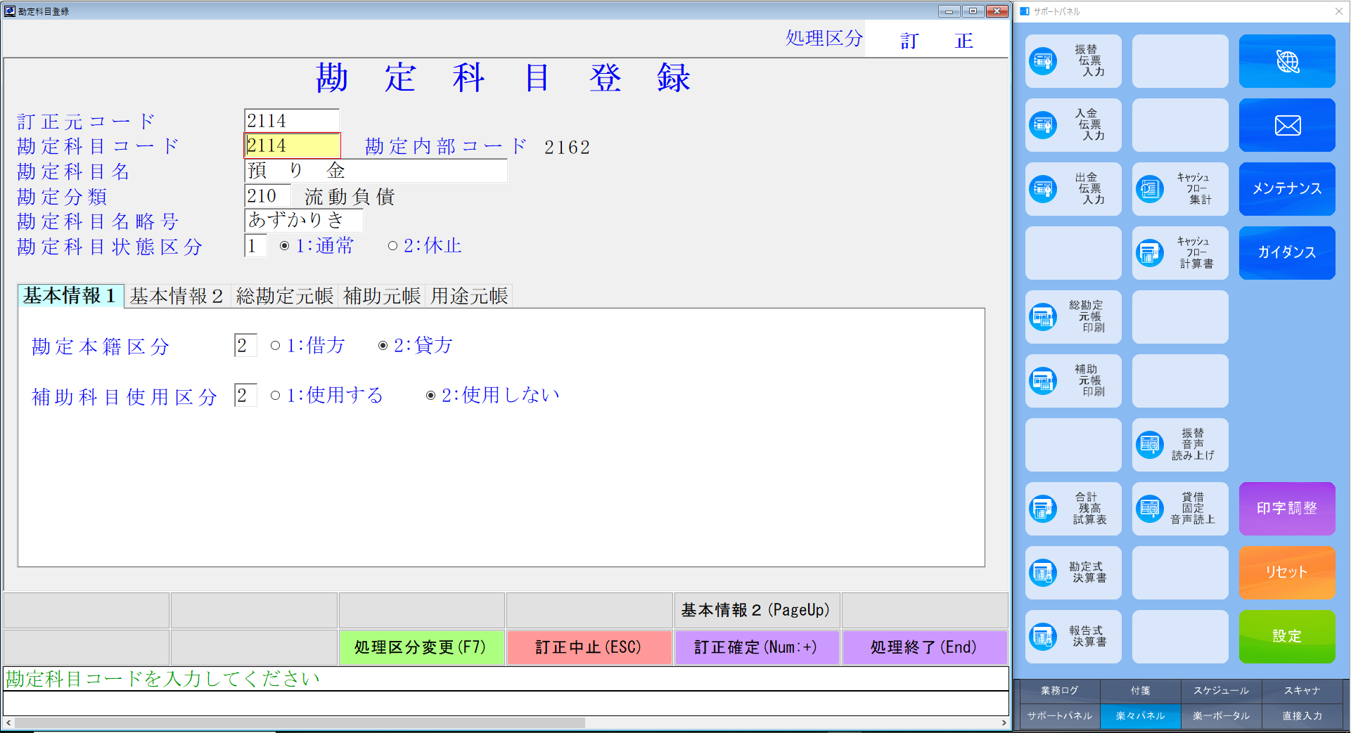Switch to 用途元帳 tab
This screenshot has height=733, width=1351.
pyautogui.click(x=469, y=296)
